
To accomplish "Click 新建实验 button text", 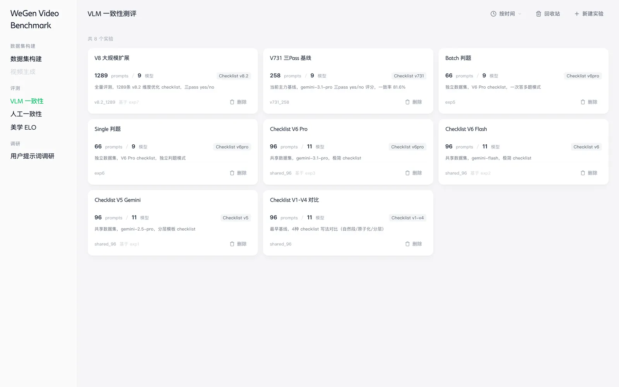I will tap(593, 14).
